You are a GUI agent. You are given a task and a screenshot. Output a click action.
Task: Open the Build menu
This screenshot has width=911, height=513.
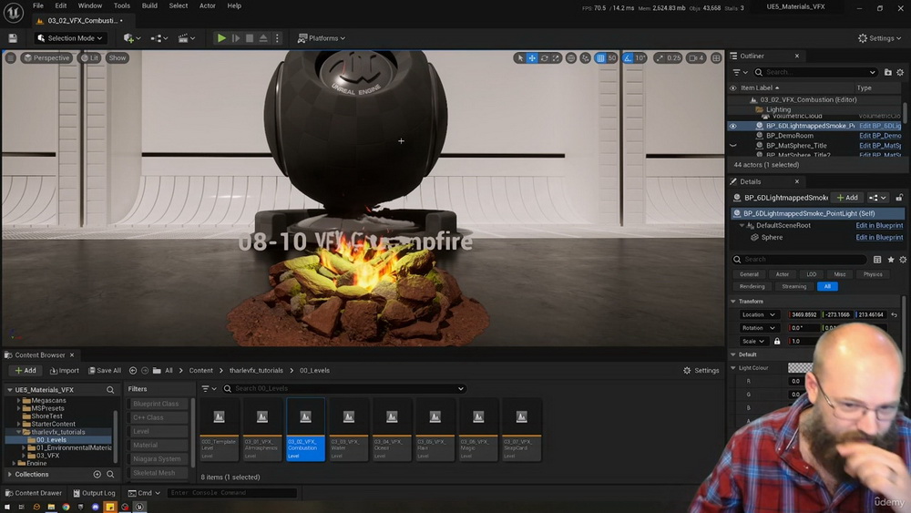149,5
